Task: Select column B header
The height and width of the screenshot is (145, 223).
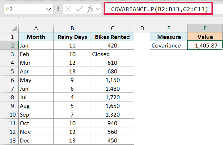Action: 72,28
